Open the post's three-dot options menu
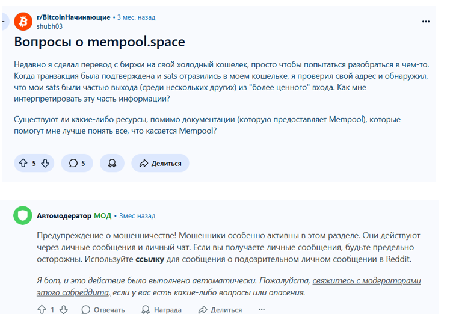 (x=426, y=22)
